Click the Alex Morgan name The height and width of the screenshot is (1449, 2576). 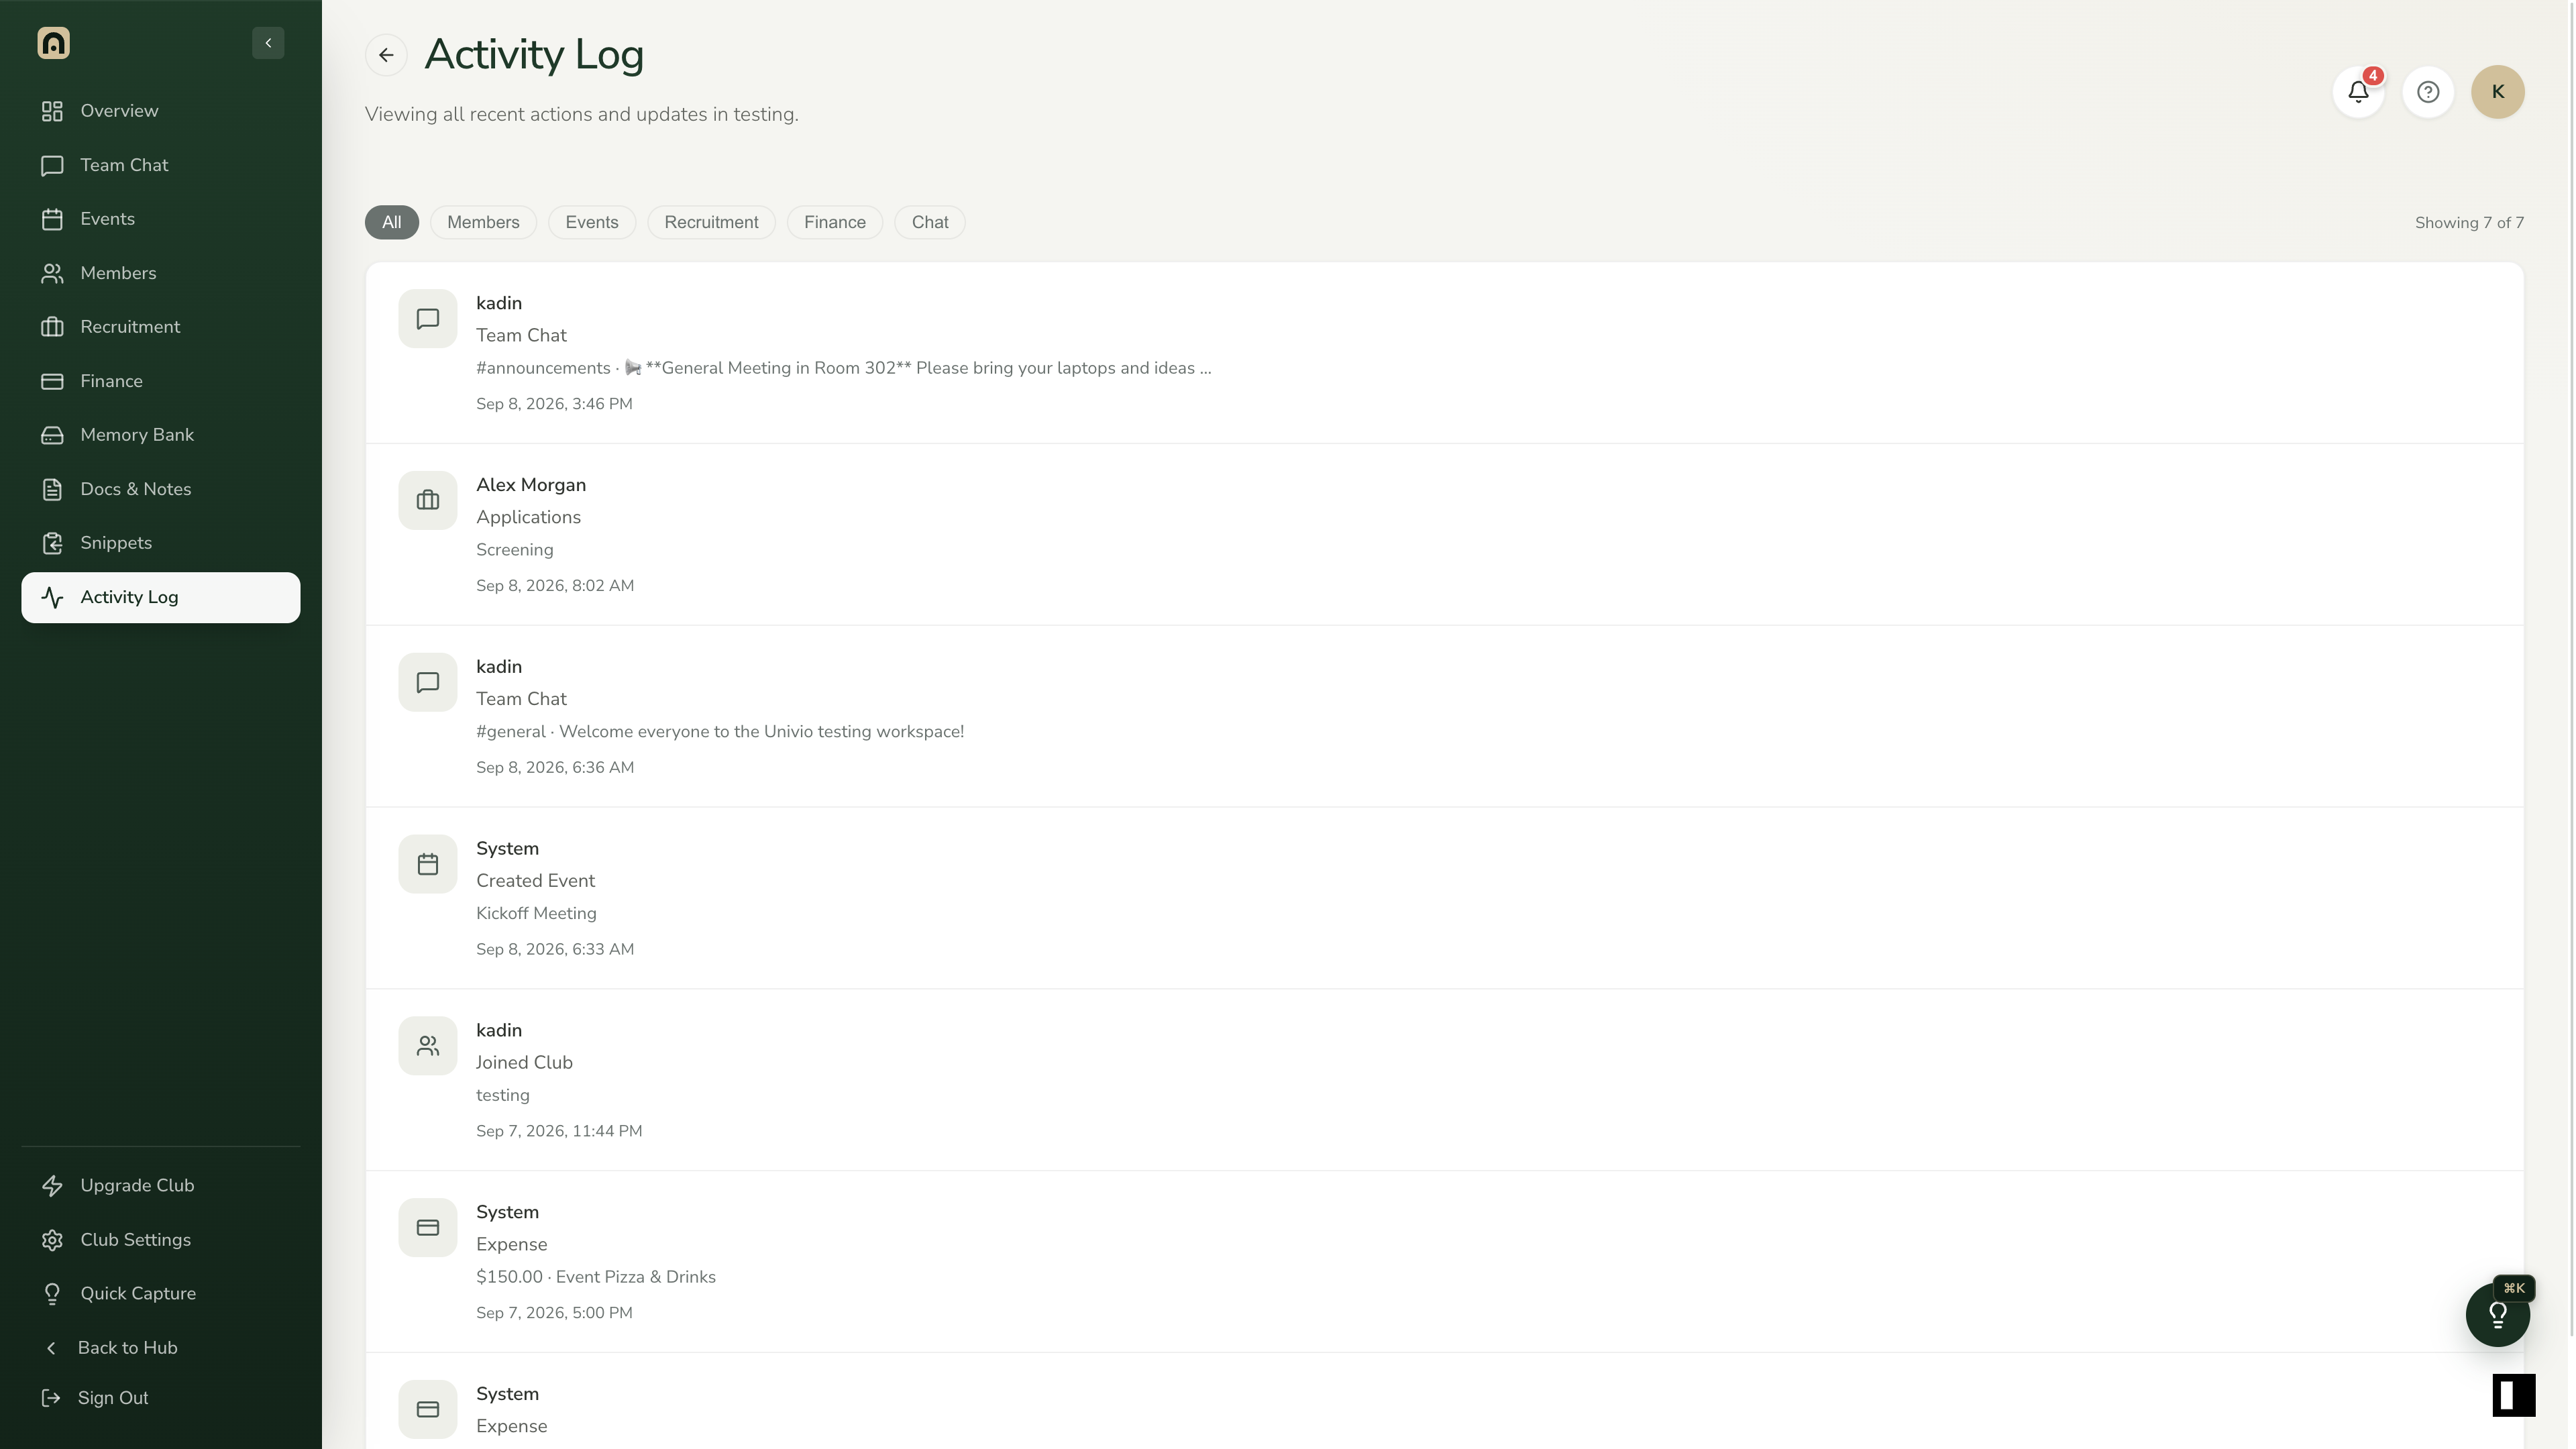(531, 485)
